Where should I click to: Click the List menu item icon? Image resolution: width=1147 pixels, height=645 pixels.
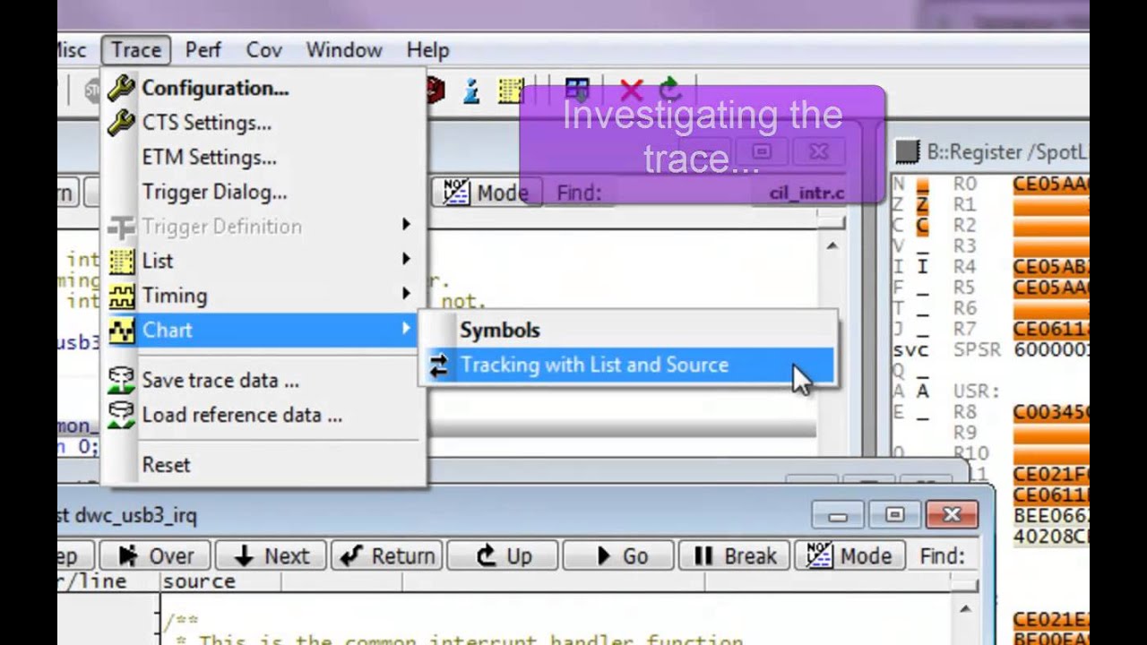pyautogui.click(x=121, y=261)
